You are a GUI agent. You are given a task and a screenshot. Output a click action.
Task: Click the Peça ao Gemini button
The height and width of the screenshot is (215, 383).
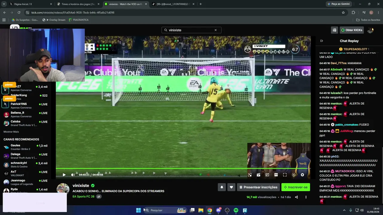338,4
